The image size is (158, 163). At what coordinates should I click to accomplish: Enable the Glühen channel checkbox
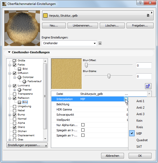tap(15, 132)
